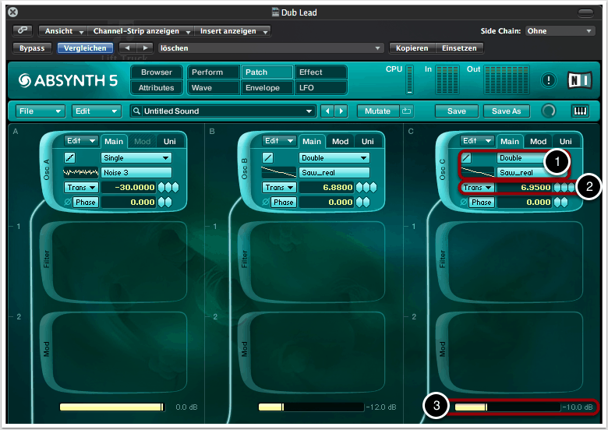The height and width of the screenshot is (430, 608).
Task: Click the Kopieren button
Action: click(412, 48)
